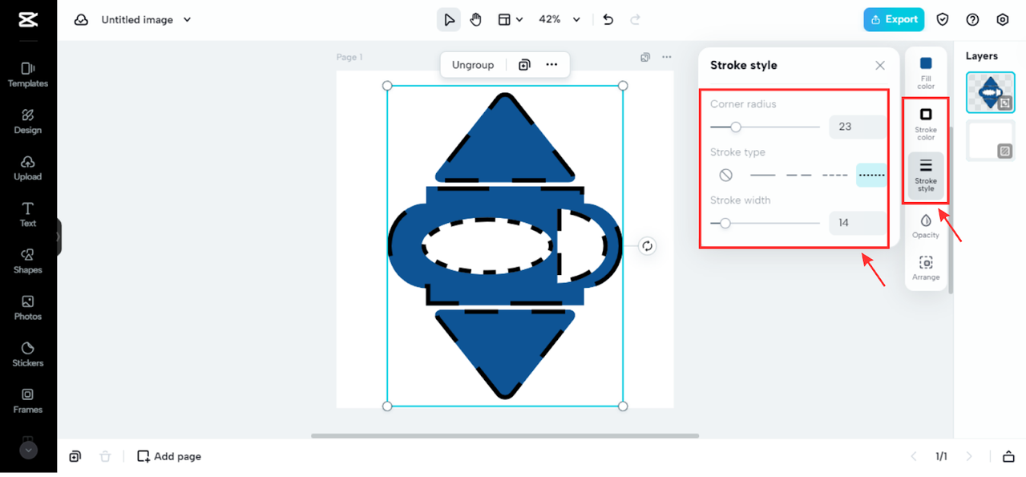Select the blank background layer thumbnail

991,140
